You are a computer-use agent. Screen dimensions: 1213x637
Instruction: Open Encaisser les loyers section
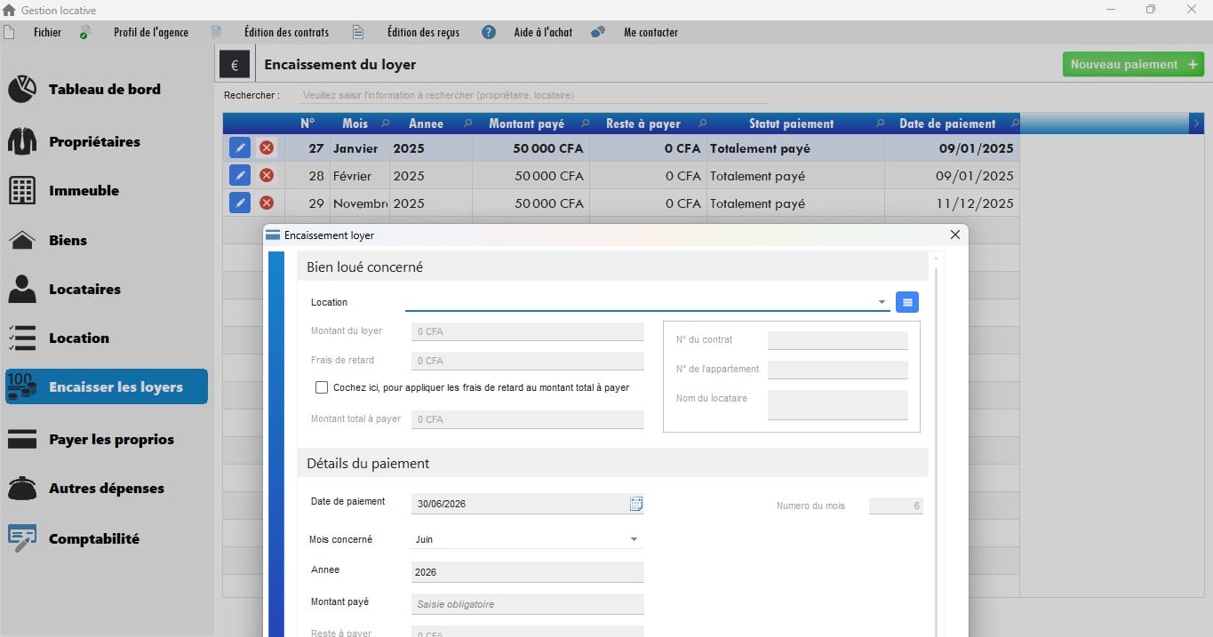107,386
